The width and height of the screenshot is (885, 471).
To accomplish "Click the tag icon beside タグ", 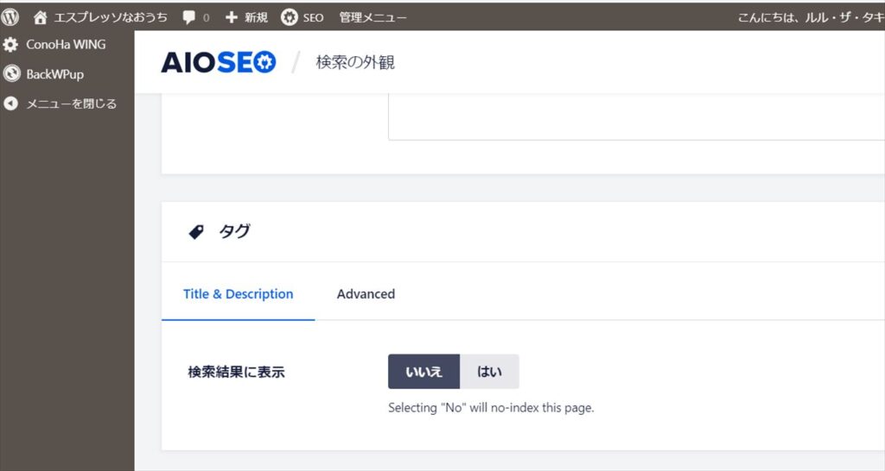I will [196, 231].
